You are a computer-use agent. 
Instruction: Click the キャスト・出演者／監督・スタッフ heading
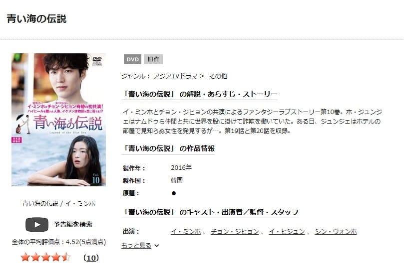(210, 212)
